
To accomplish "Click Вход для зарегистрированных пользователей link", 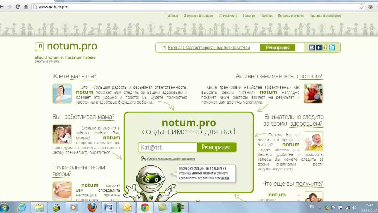I will point(209,48).
